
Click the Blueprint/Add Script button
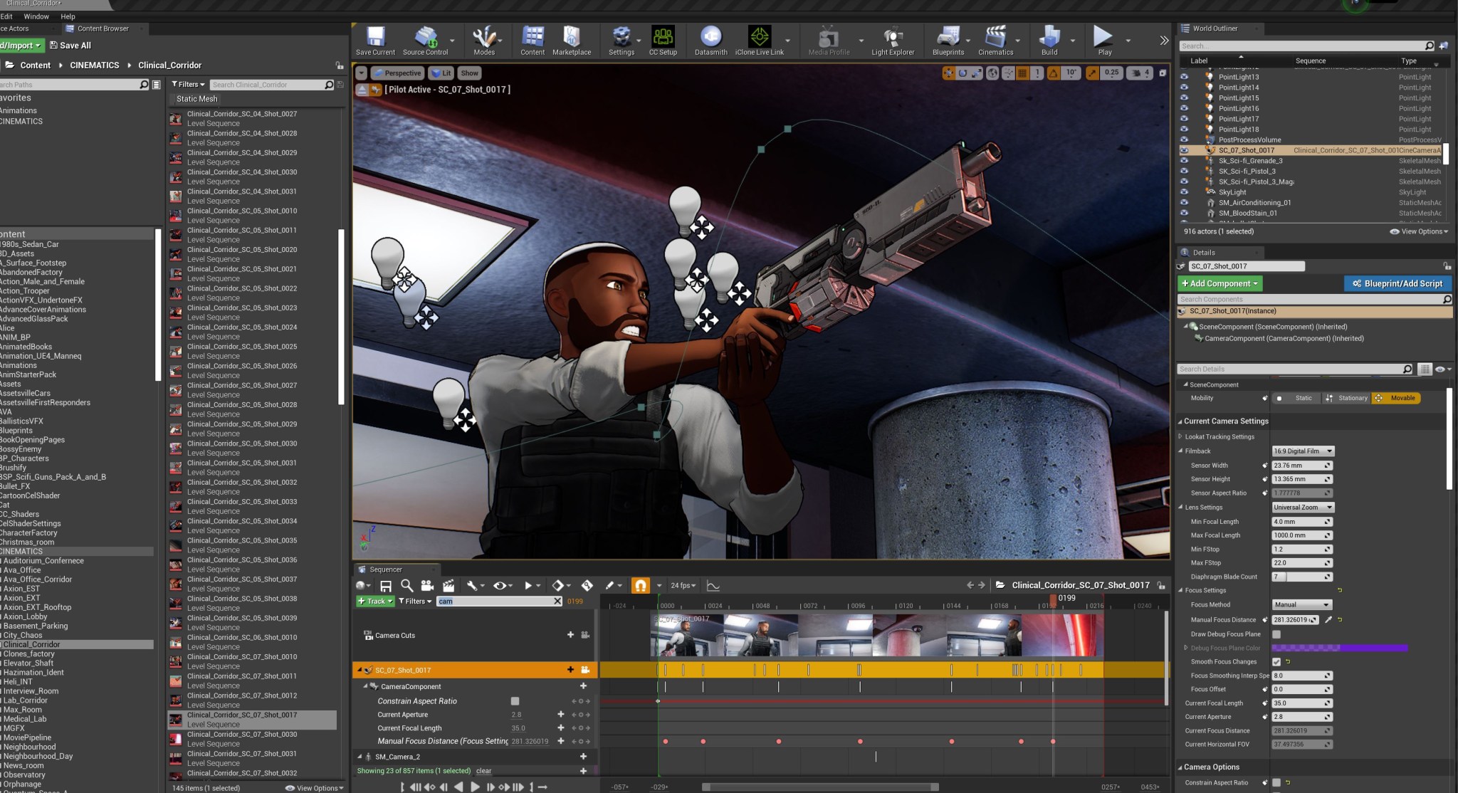(1397, 283)
